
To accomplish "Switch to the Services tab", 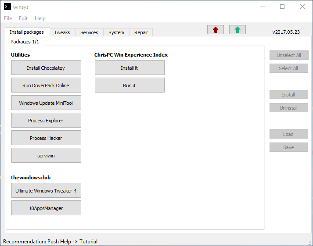I will [x=89, y=32].
